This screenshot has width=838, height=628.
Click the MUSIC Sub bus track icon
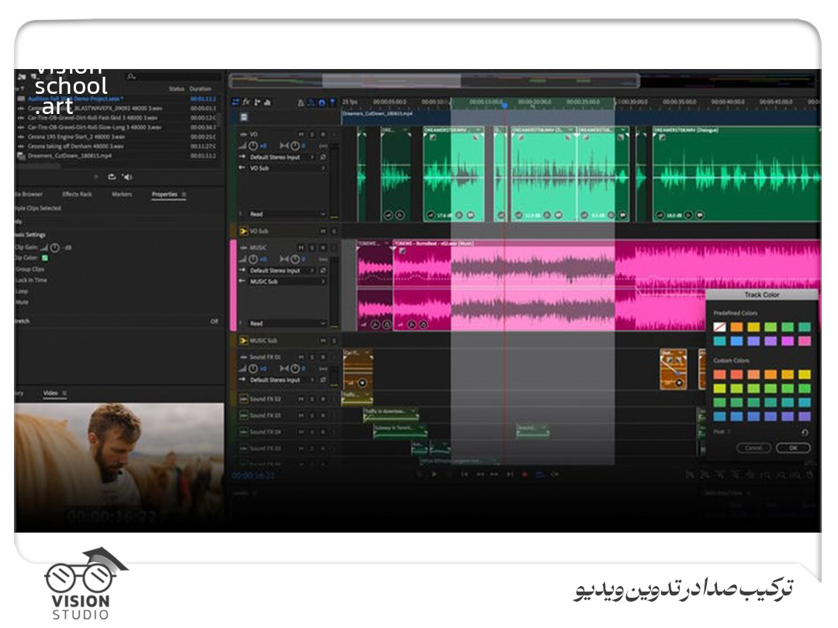tap(243, 340)
